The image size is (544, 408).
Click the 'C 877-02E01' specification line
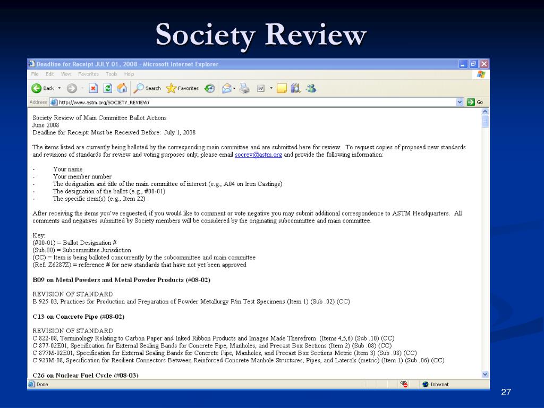coord(212,346)
